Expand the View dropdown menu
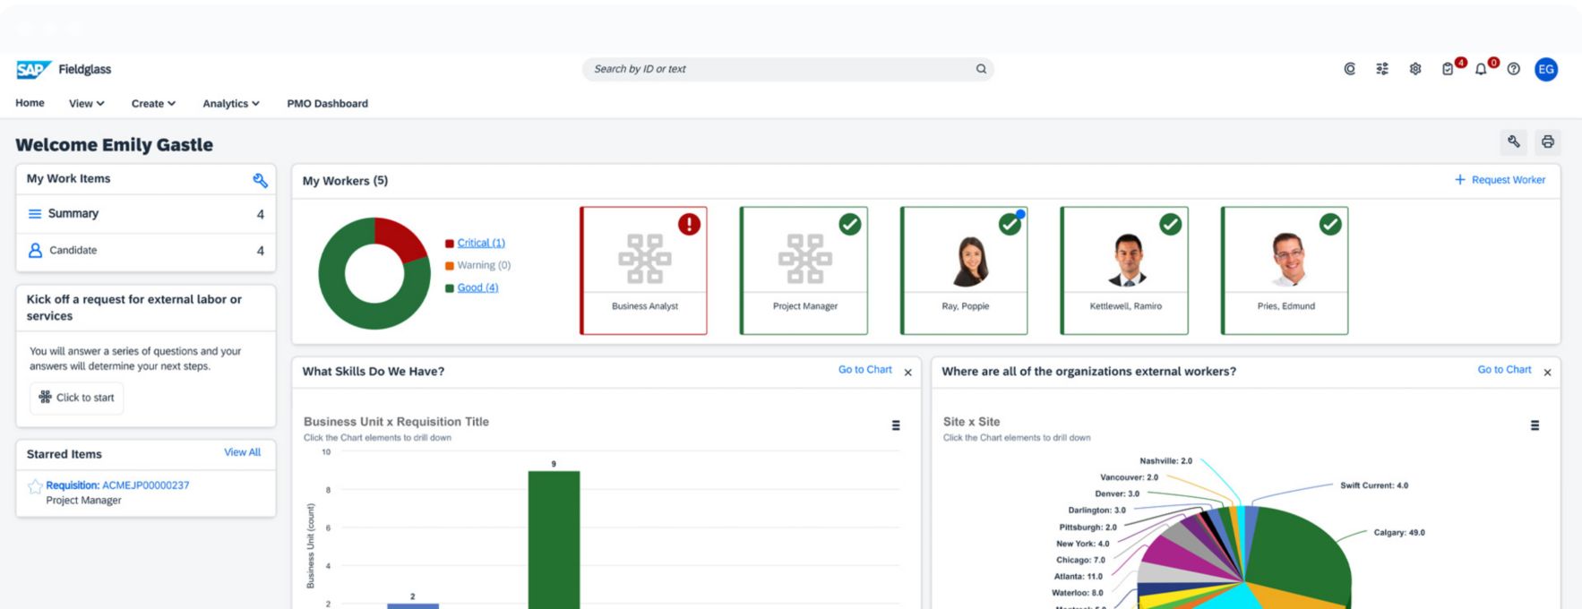1582x609 pixels. (x=86, y=104)
